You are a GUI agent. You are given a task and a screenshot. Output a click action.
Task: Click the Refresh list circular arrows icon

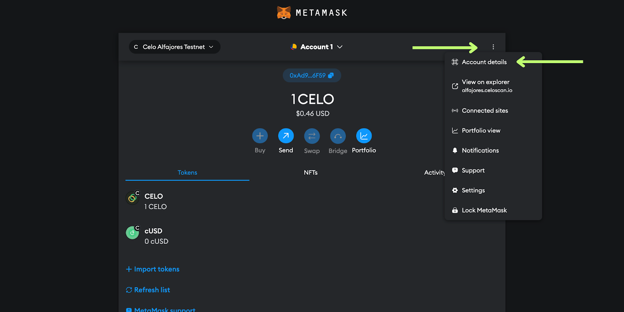(129, 290)
